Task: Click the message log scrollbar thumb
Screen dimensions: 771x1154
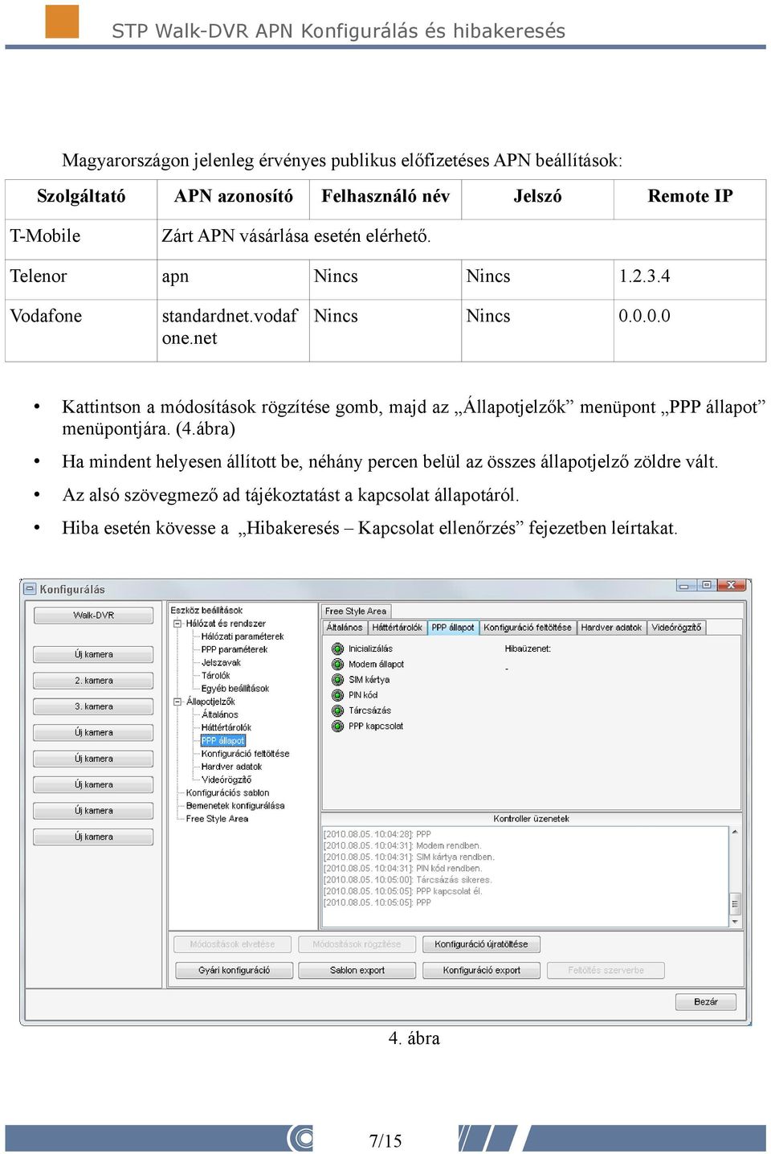Action: (x=735, y=904)
